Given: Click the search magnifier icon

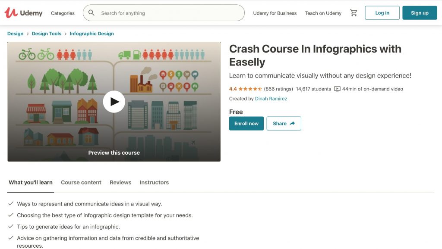Looking at the screenshot, I should click(x=92, y=12).
